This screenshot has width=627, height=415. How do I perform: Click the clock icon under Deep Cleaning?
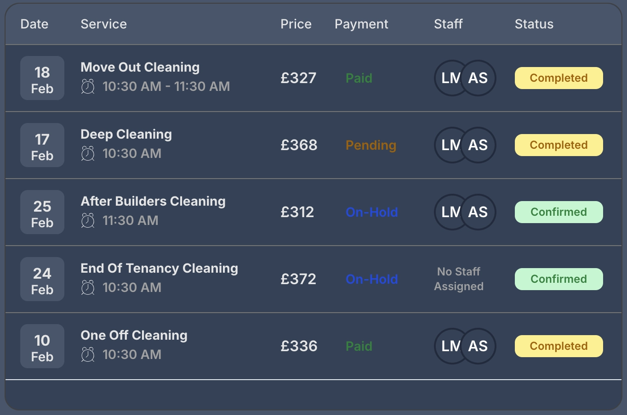pos(88,153)
